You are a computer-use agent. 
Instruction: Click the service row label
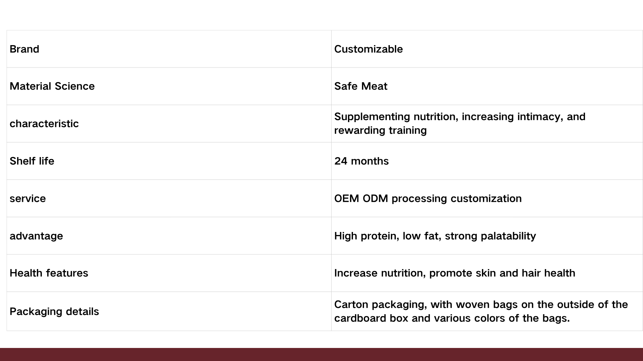point(28,199)
